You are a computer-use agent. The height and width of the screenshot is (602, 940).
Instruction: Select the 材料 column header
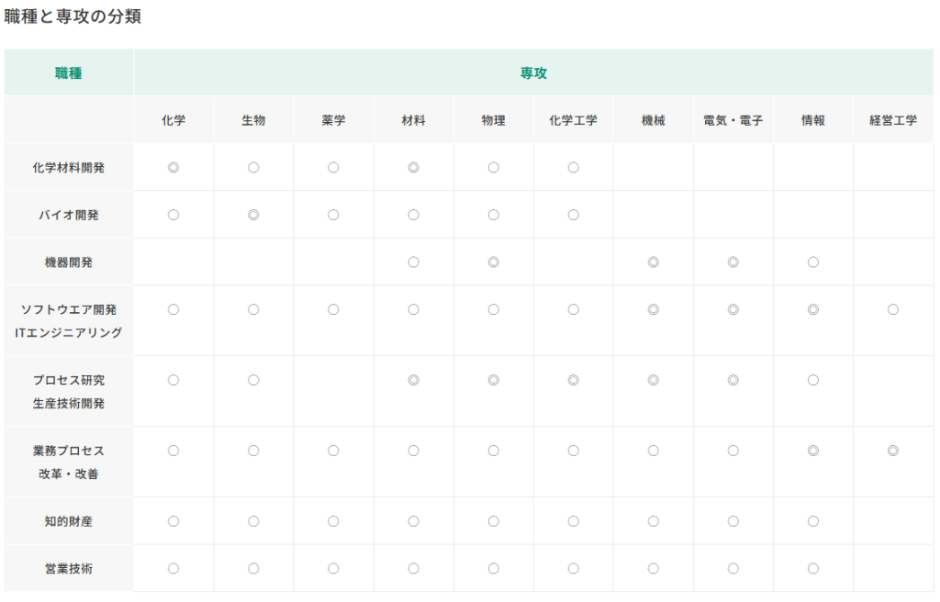coord(414,120)
